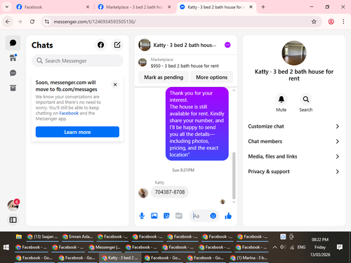The height and width of the screenshot is (263, 351).
Task: Open the Marketplace listing $950 house banner
Action: point(185,62)
